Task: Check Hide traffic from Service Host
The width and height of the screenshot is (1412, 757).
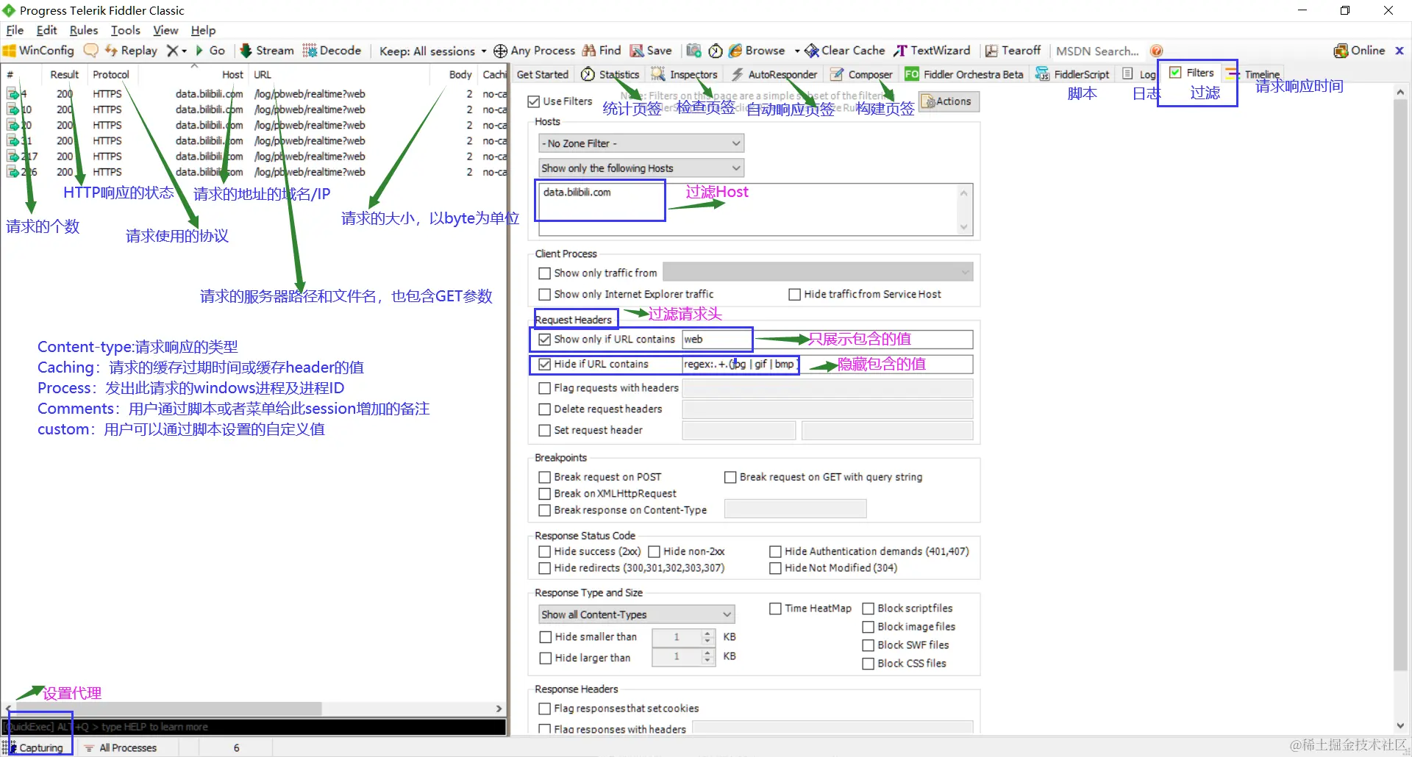Action: click(795, 295)
